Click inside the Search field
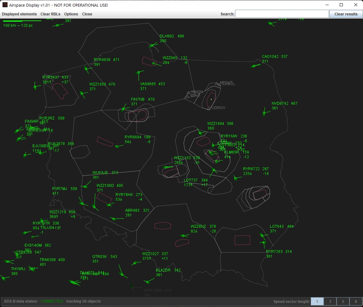The width and height of the screenshot is (363, 307). pyautogui.click(x=282, y=14)
